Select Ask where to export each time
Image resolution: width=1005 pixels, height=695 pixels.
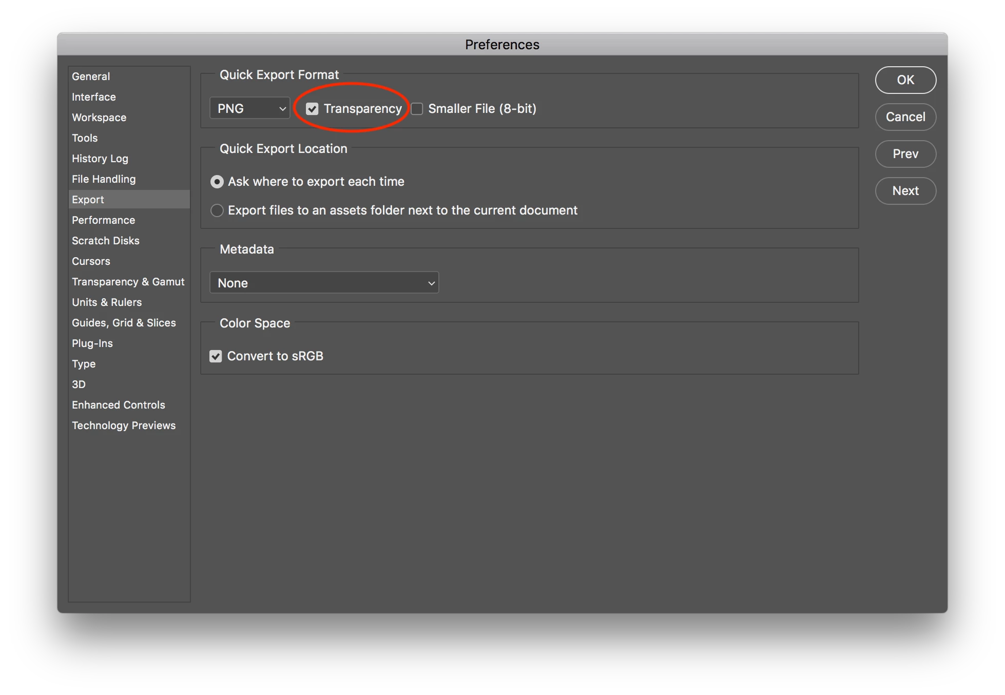[x=217, y=182]
